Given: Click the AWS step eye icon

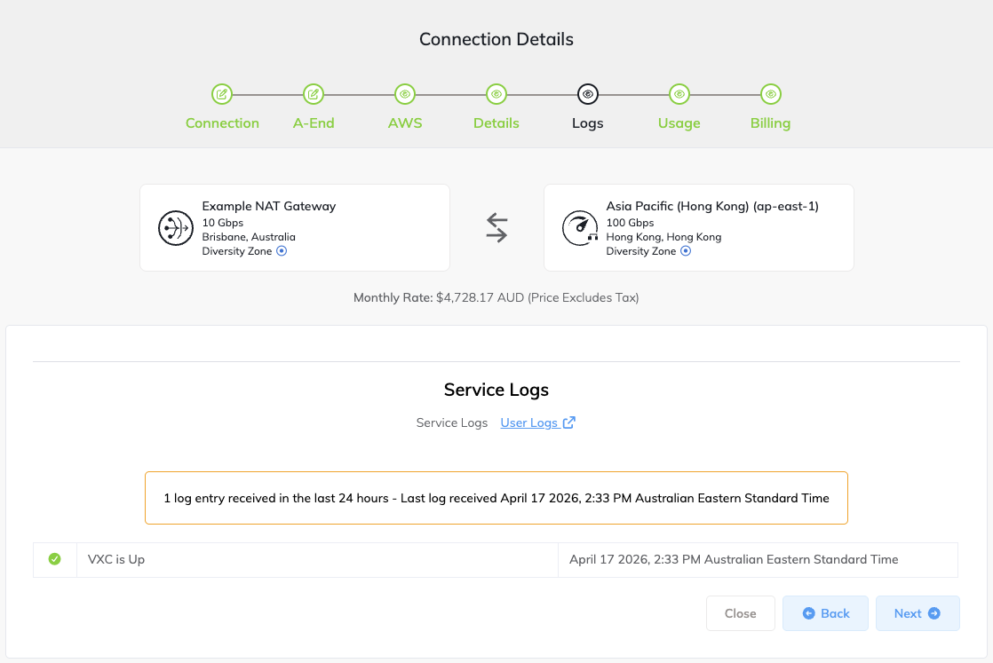Looking at the screenshot, I should click(405, 93).
